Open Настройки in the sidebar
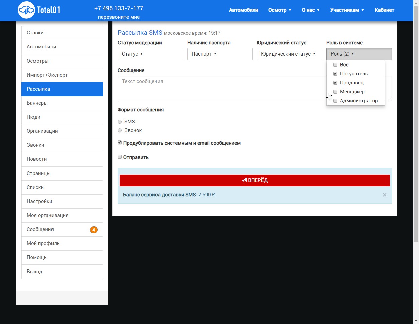The width and height of the screenshot is (419, 324). pyautogui.click(x=62, y=201)
